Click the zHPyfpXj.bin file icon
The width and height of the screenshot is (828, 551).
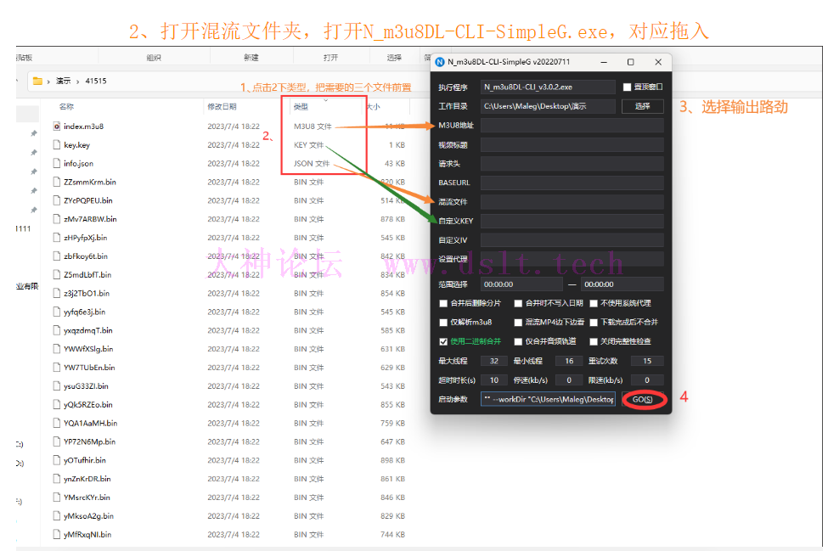tap(57, 238)
